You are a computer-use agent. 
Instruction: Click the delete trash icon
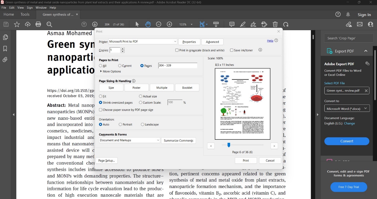(x=275, y=24)
